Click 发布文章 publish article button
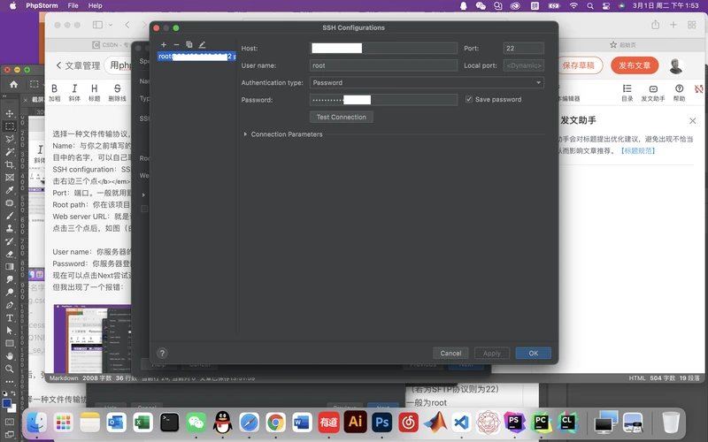 pos(635,65)
